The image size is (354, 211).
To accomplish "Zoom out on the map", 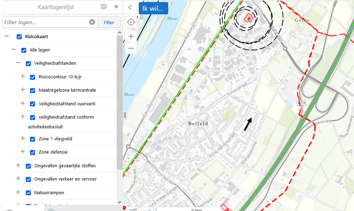I will (131, 48).
